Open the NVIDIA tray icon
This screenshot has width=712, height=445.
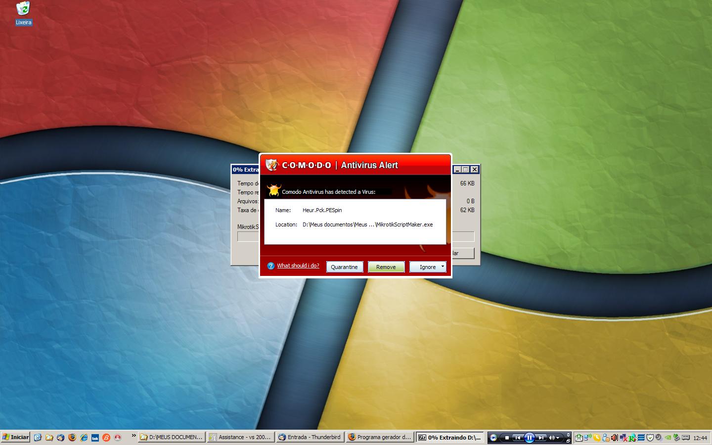[x=668, y=438]
